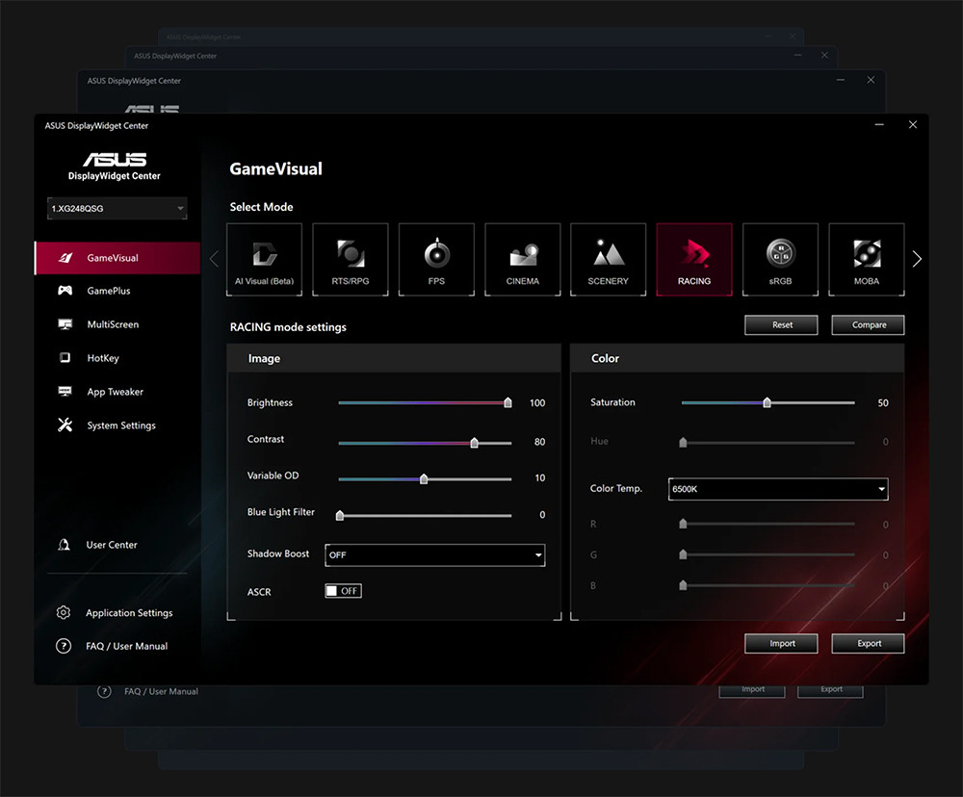Open the Shadow Boost dropdown
This screenshot has height=797, width=963.
point(434,555)
